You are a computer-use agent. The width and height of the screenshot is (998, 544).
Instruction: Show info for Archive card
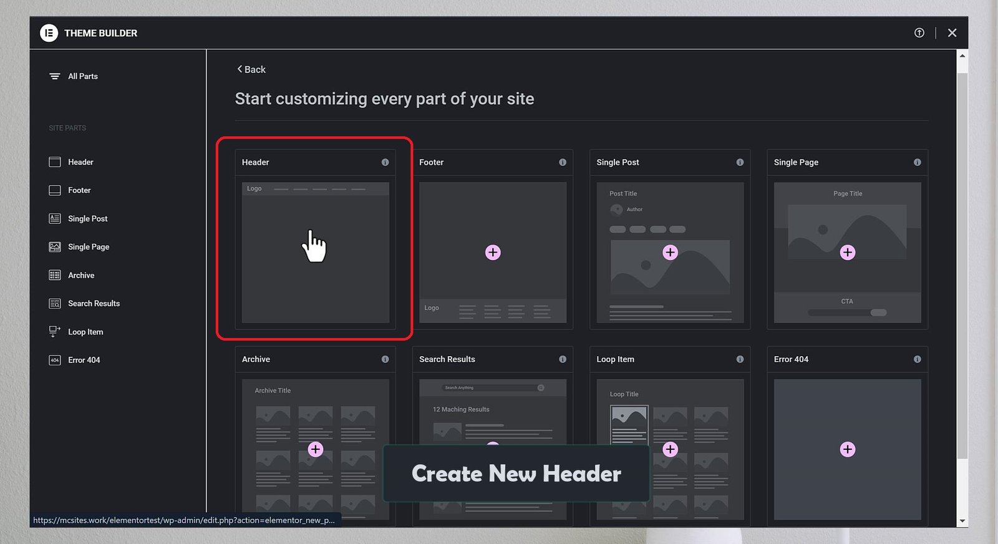pyautogui.click(x=385, y=359)
